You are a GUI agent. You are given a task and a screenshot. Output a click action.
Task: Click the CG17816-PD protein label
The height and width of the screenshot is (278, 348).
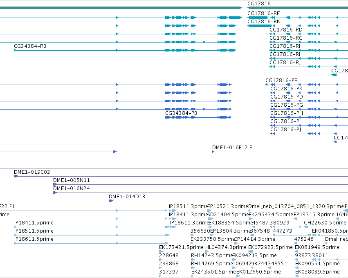[287, 97]
